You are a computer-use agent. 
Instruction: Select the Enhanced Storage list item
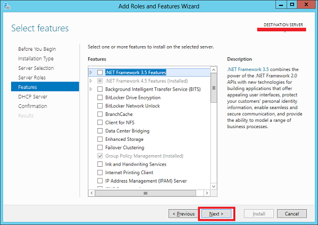click(124, 139)
